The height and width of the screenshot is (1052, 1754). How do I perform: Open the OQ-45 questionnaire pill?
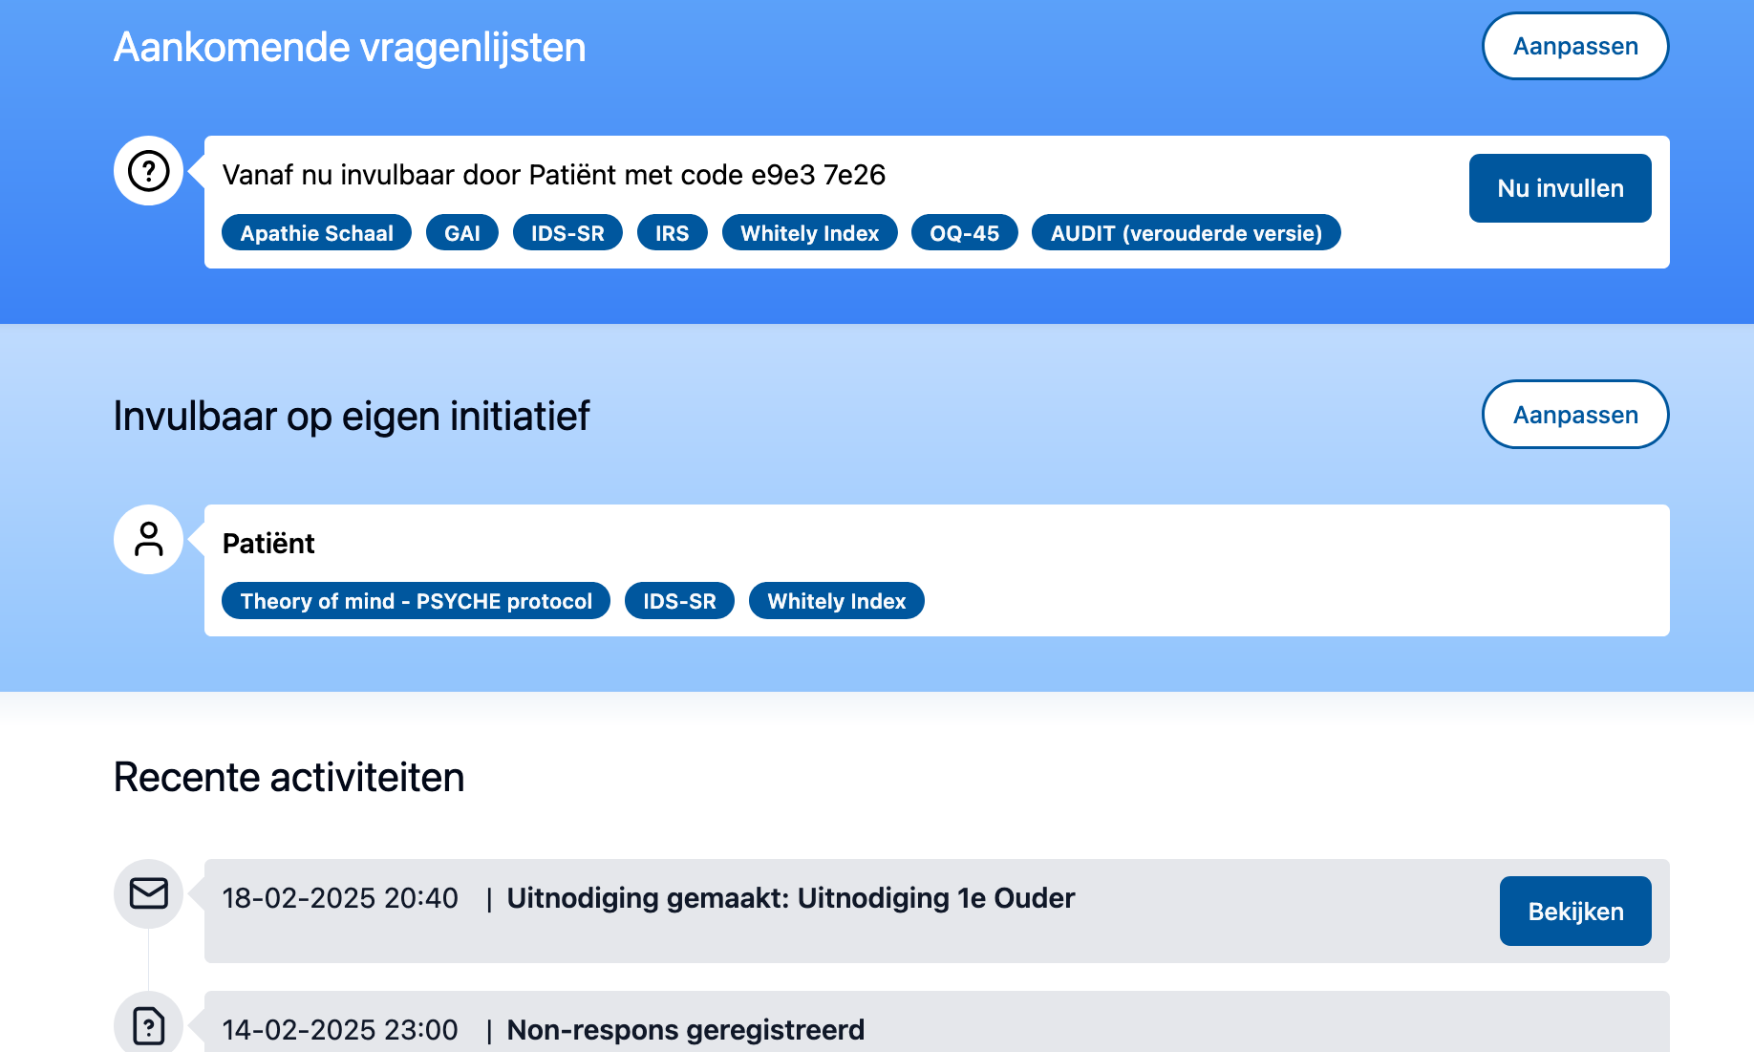click(x=964, y=232)
